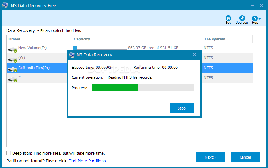Viewport: 268px width, 168px height.
Task: Enable the Deep scan checkbox
Action: click(8, 153)
